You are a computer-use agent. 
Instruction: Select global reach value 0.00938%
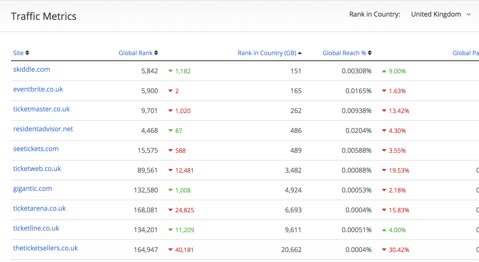[x=356, y=111]
